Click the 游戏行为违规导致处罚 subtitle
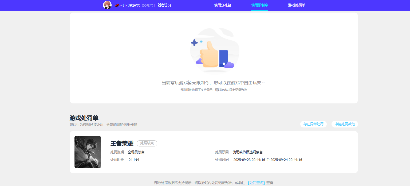Screen dimensions: 410x186 103,125
